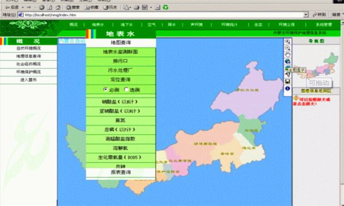Screen dimensions: 344x206
Task: Click the floppy disk save map icon
Action: (x=288, y=81)
